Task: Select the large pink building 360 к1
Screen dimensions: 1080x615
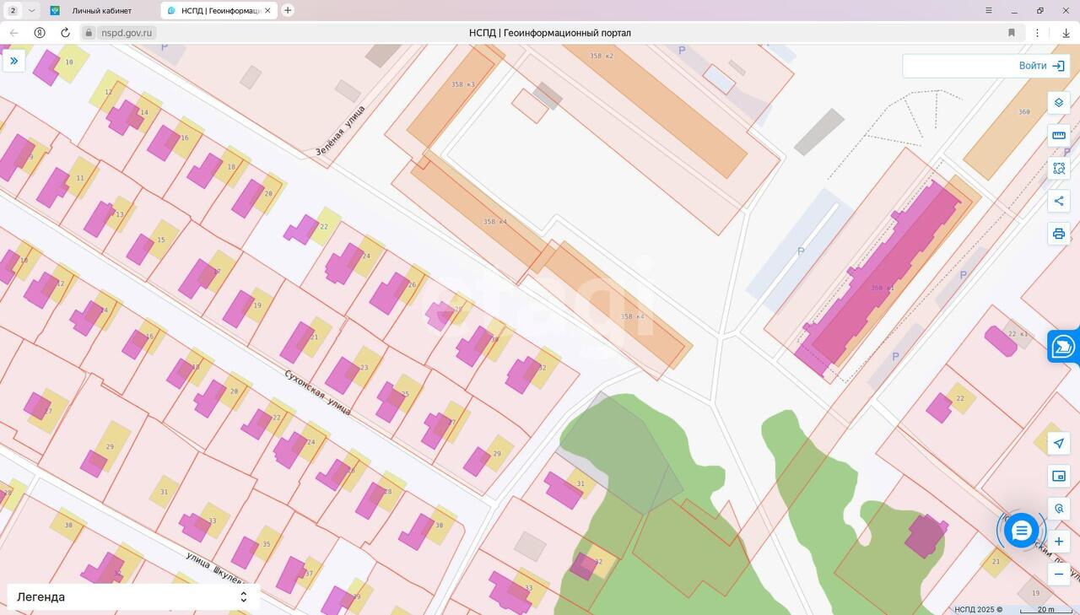Action: click(882, 278)
